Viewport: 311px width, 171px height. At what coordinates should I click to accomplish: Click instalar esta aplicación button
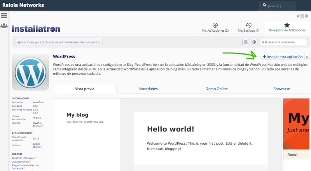click(x=283, y=56)
